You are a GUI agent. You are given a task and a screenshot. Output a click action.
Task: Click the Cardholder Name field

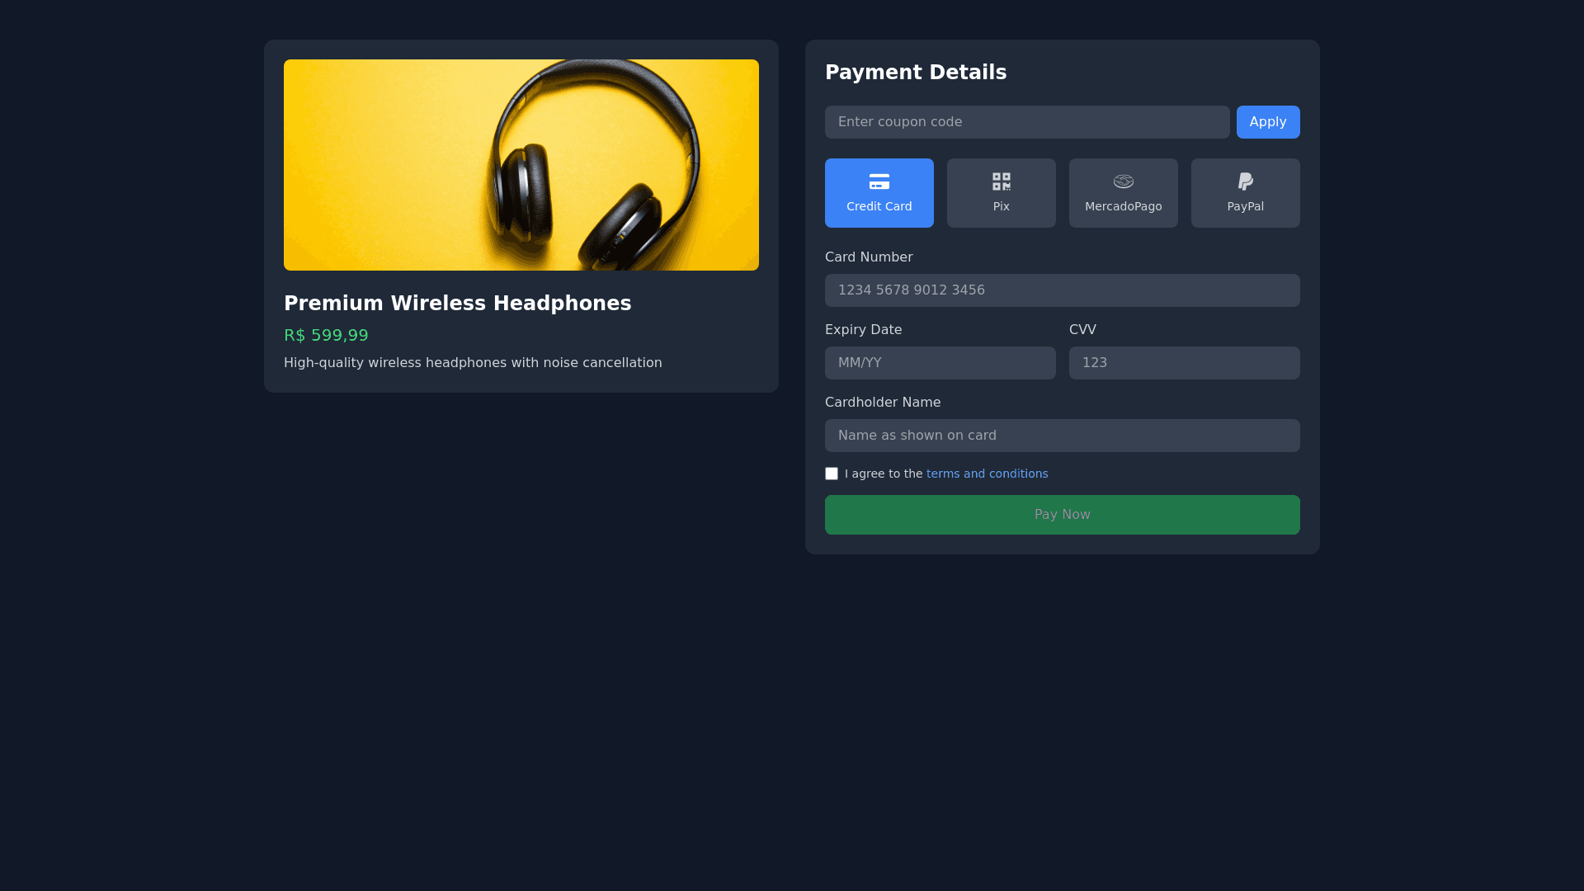1062,436
